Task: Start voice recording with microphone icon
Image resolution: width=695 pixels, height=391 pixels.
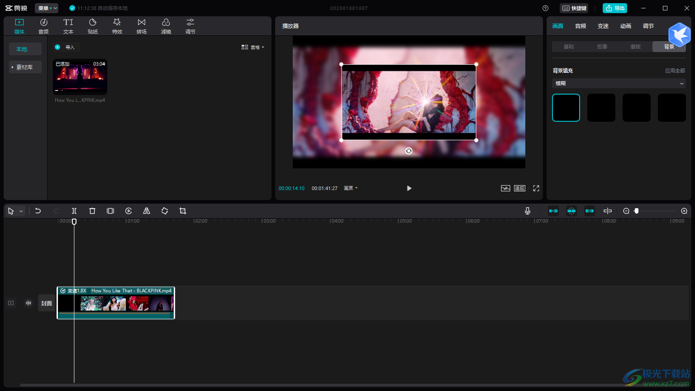Action: [528, 211]
